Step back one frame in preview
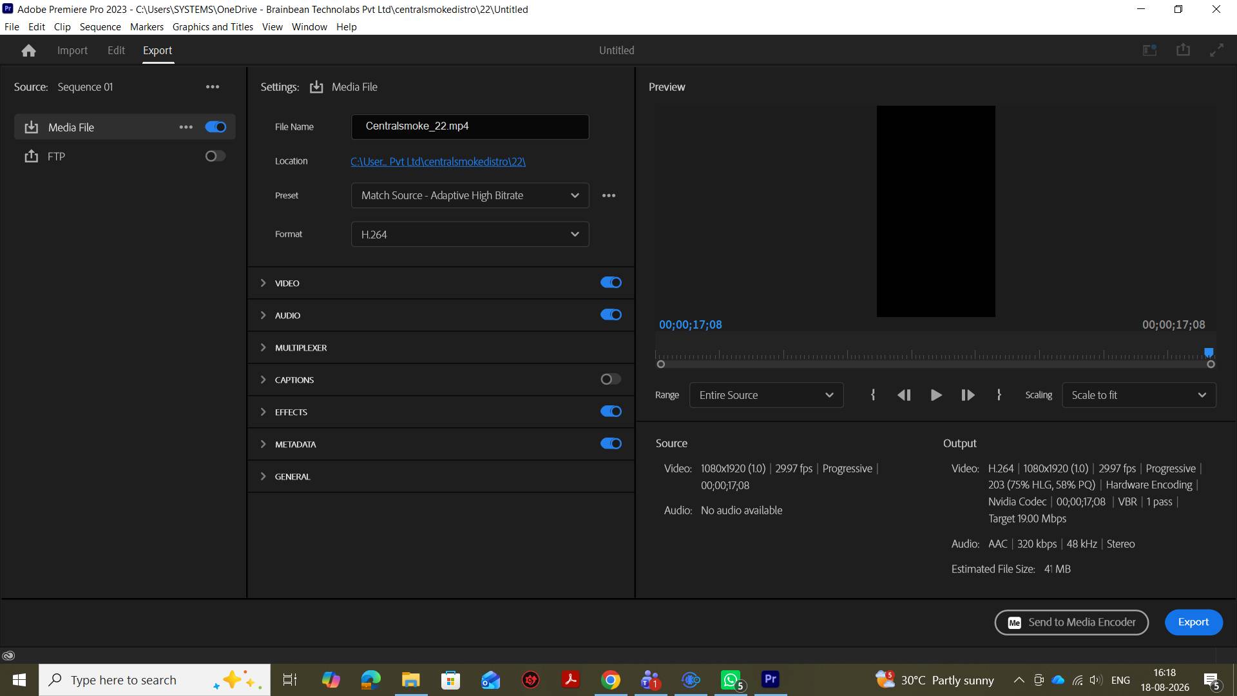Screen dimensions: 1237x696 (904, 395)
